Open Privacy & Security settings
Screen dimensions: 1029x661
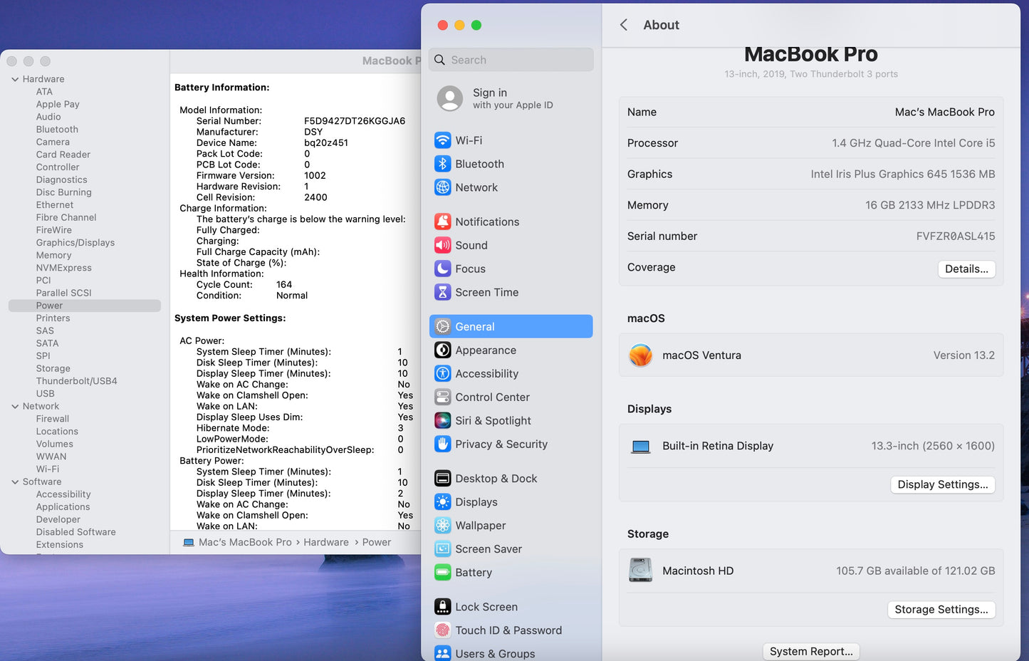501,444
